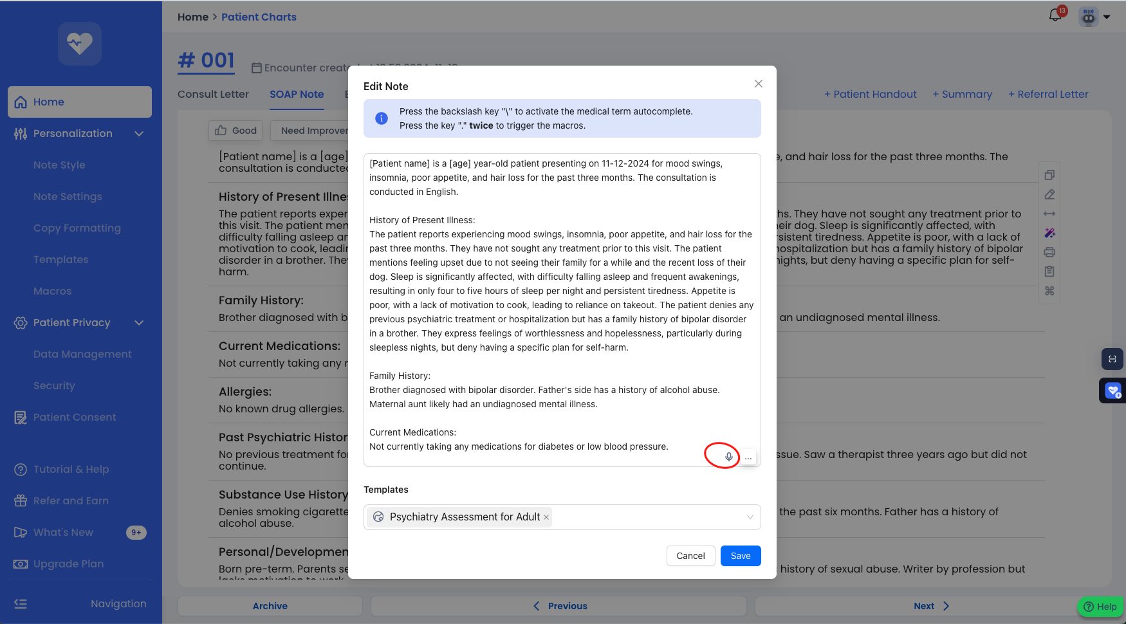Open Note Settings
The height and width of the screenshot is (624, 1126).
point(68,197)
